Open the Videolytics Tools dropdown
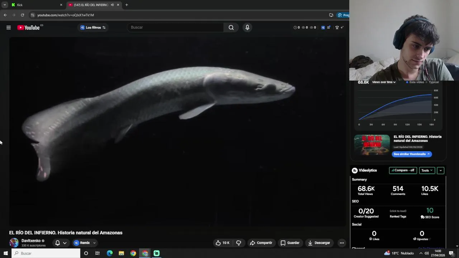Image resolution: width=459 pixels, height=258 pixels. [x=427, y=171]
